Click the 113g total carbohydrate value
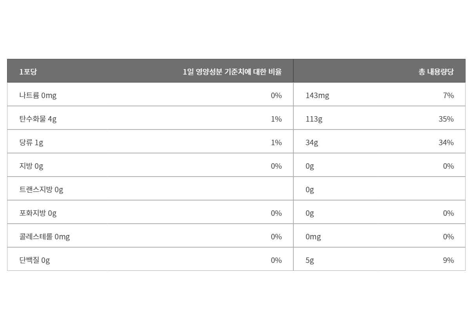The height and width of the screenshot is (330, 473). coord(314,119)
